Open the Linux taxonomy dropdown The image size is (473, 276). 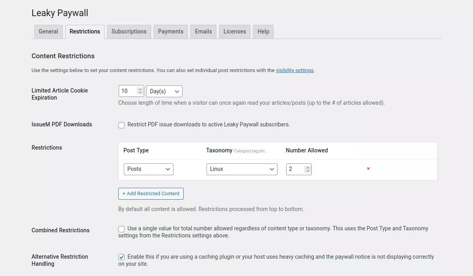pyautogui.click(x=242, y=169)
